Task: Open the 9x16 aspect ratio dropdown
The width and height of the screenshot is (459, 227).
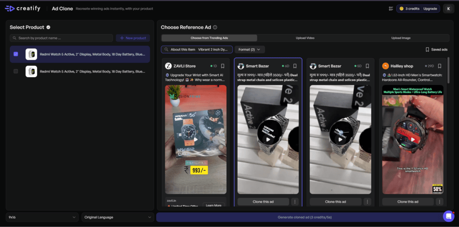Action: point(42,217)
